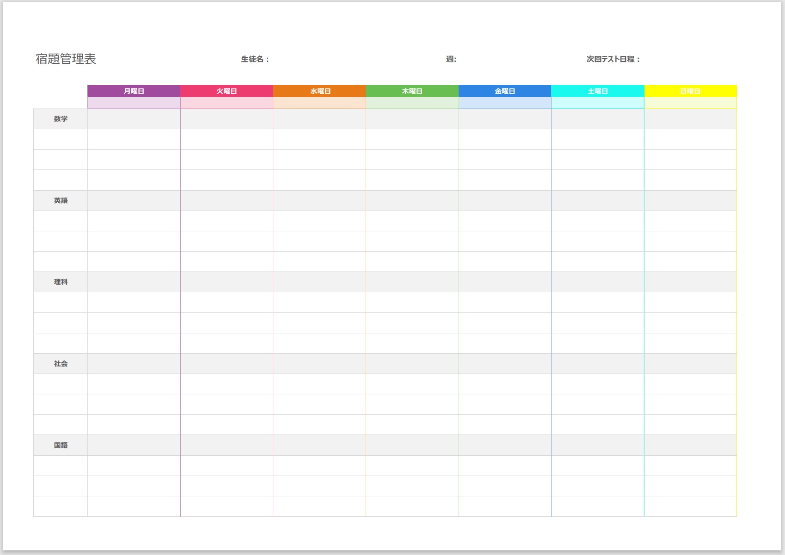Select the cyan 土曜日 header cell
Screen dimensions: 785x555
click(598, 91)
